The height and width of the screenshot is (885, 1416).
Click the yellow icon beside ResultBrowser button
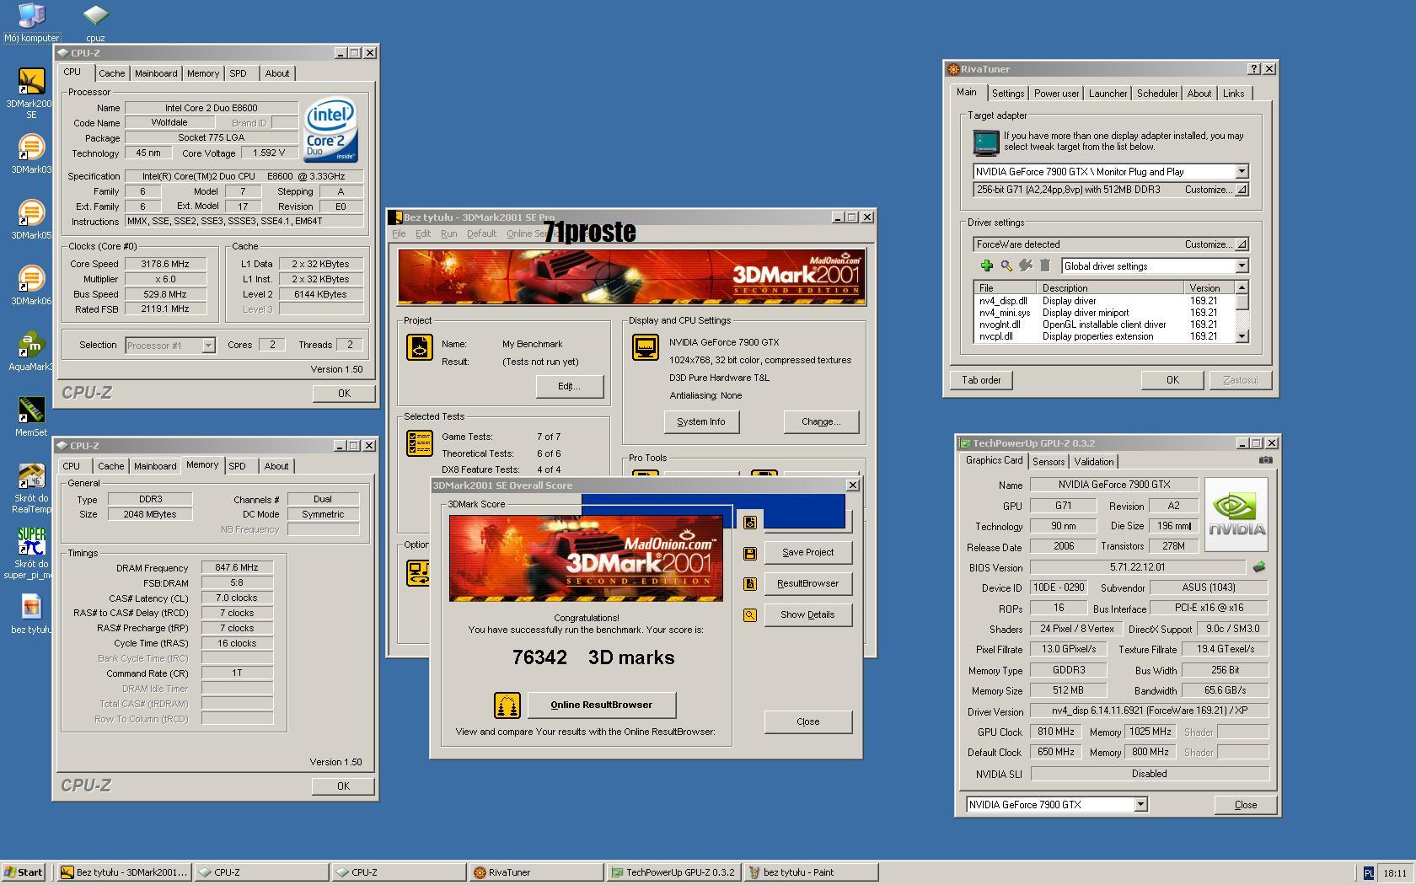point(749,583)
